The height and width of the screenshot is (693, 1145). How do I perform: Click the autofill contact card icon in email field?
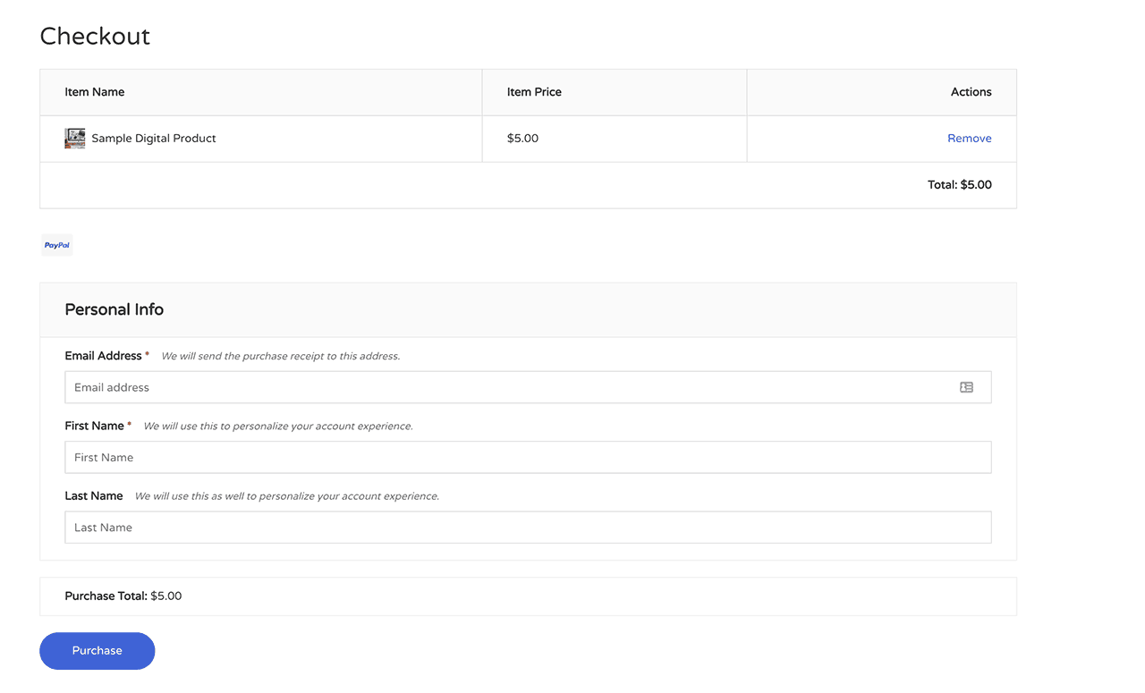pos(966,387)
